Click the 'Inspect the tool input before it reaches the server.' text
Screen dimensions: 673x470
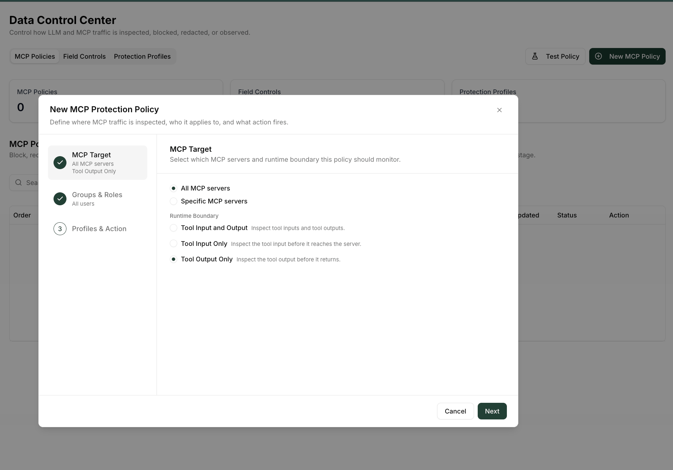pos(296,244)
